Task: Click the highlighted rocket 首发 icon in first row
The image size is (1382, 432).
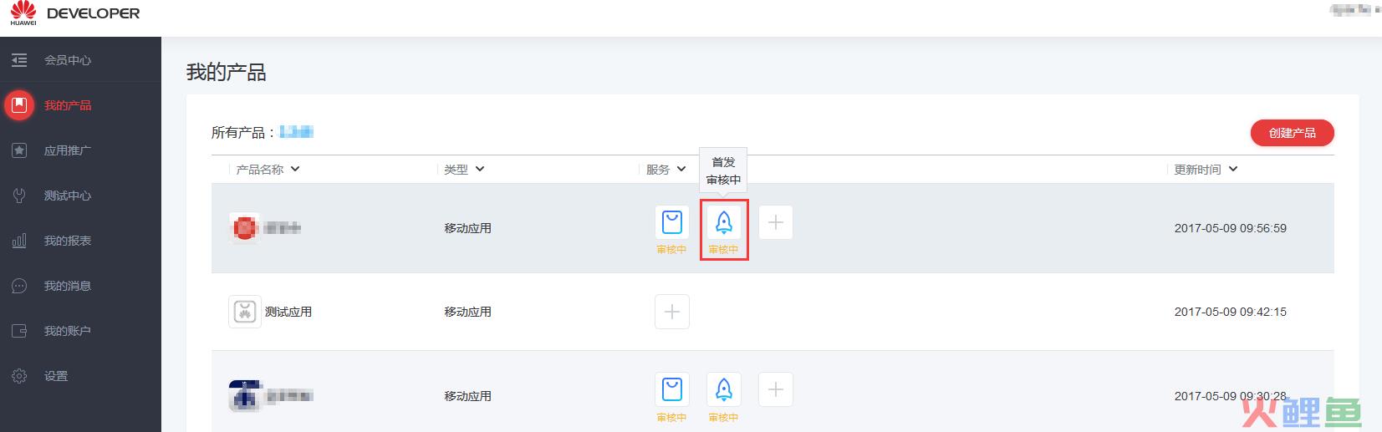Action: 724,222
